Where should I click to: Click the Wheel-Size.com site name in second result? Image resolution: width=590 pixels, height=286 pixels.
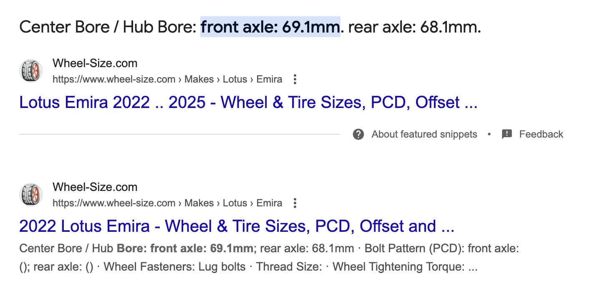[95, 187]
